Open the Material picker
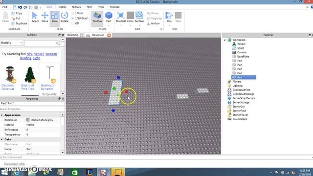Viewport: 313px width, 176px height. [x=121, y=17]
